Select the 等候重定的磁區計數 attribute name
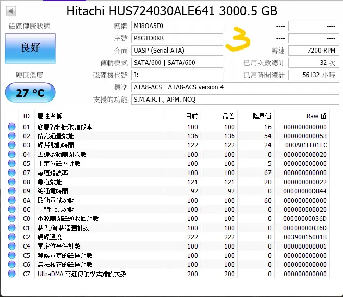 pyautogui.click(x=65, y=256)
